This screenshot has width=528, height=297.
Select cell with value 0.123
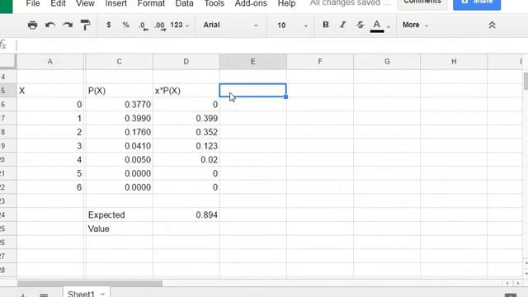(186, 146)
